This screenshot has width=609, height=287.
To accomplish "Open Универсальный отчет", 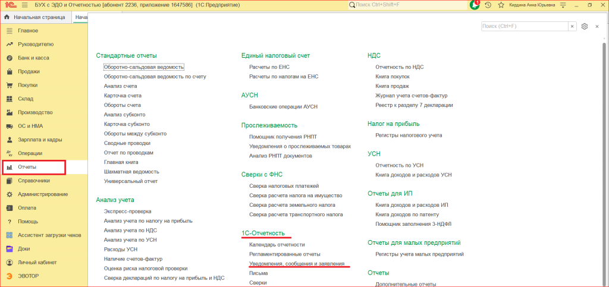I will [131, 181].
